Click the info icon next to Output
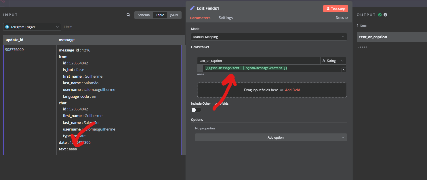The width and height of the screenshot is (427, 180). coord(385,15)
